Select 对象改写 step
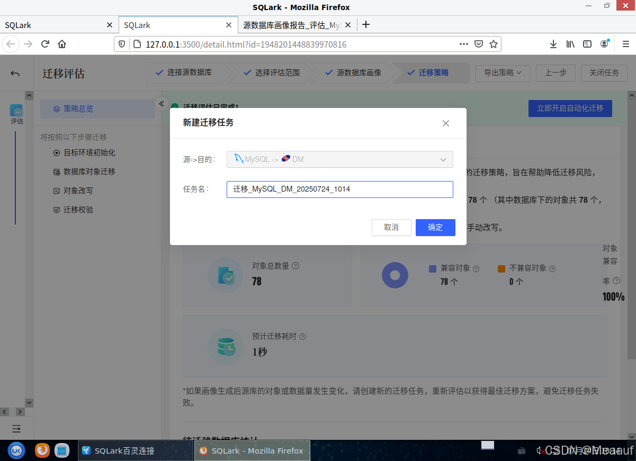The width and height of the screenshot is (636, 461). click(73, 191)
